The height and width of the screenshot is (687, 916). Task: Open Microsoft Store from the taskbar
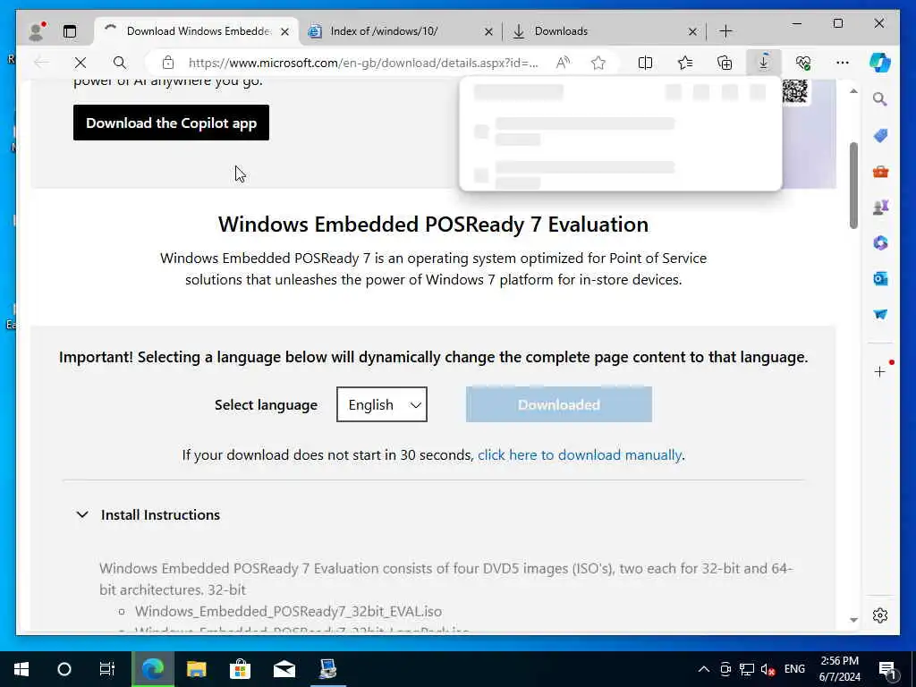[x=240, y=669]
